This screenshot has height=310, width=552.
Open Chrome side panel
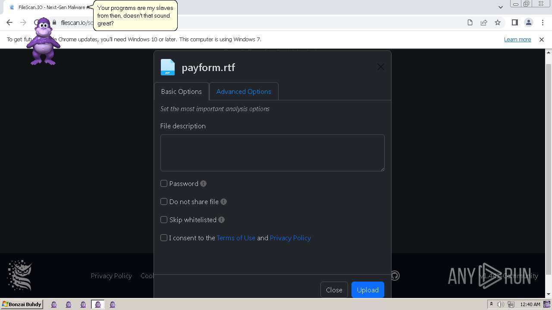(515, 22)
